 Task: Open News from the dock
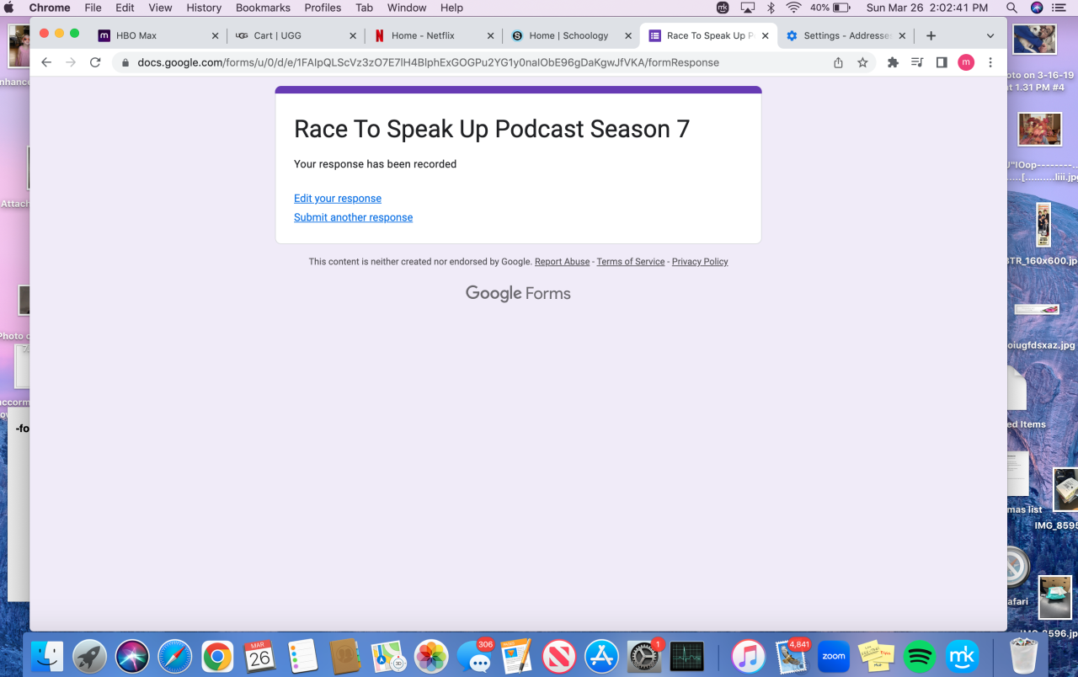559,656
